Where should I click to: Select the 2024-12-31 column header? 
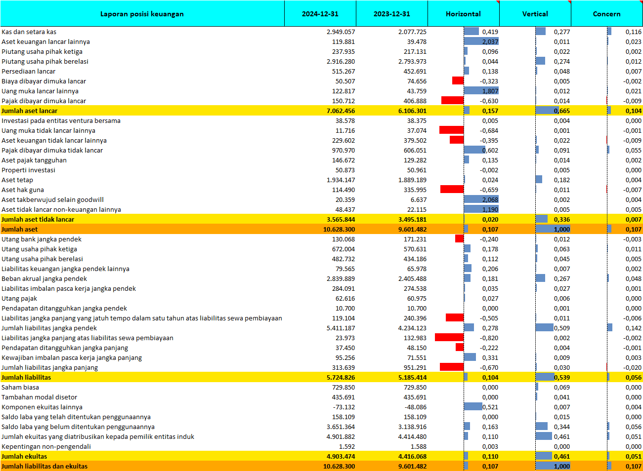(320, 14)
